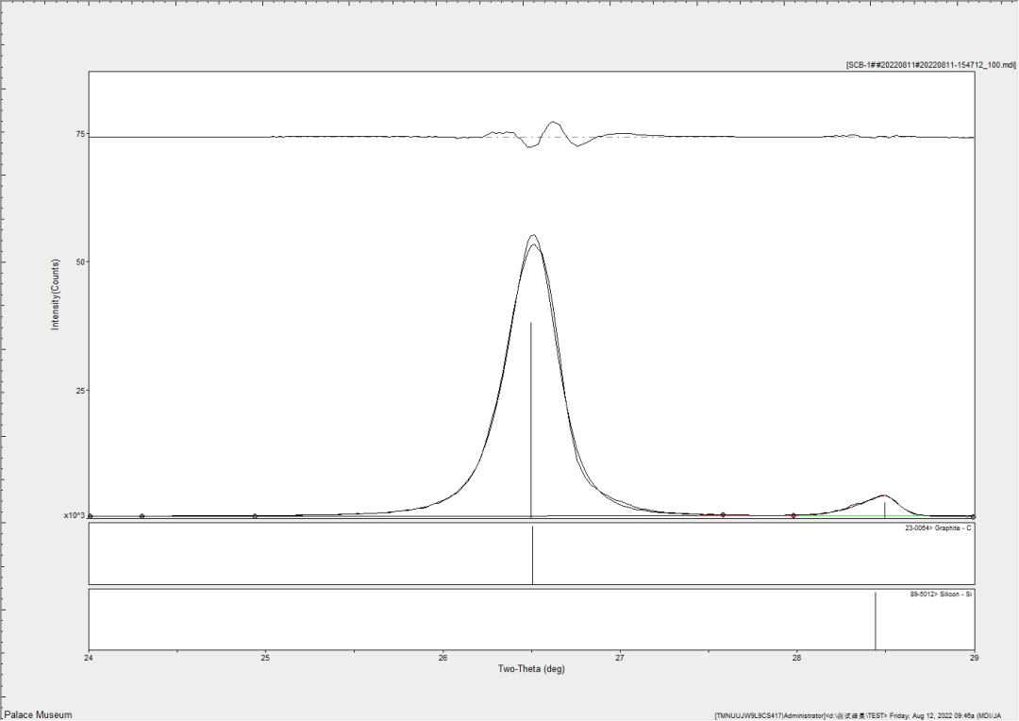Click the Silicon reference stick line in the phase panel
The width and height of the screenshot is (1019, 721).
coord(876,621)
